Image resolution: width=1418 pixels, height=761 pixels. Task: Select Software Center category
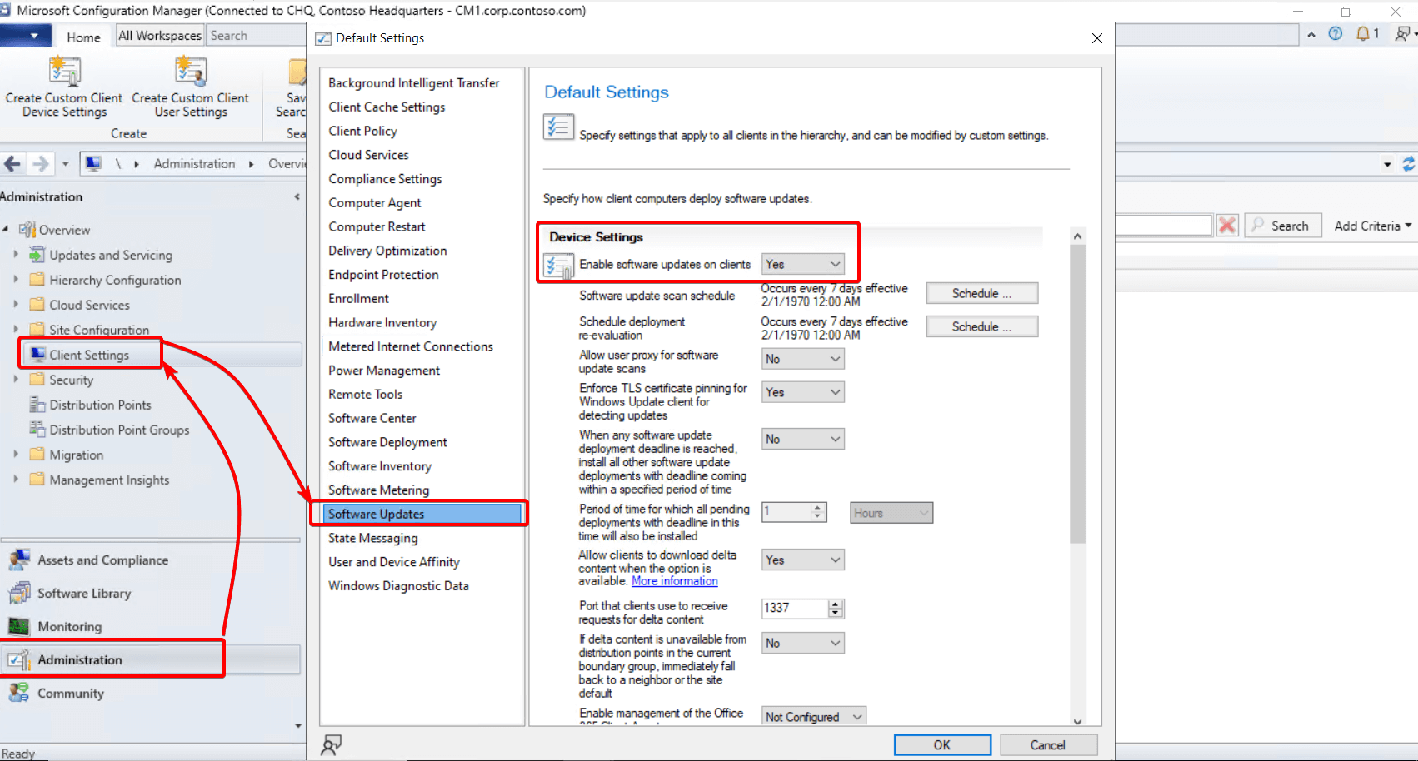click(x=372, y=418)
